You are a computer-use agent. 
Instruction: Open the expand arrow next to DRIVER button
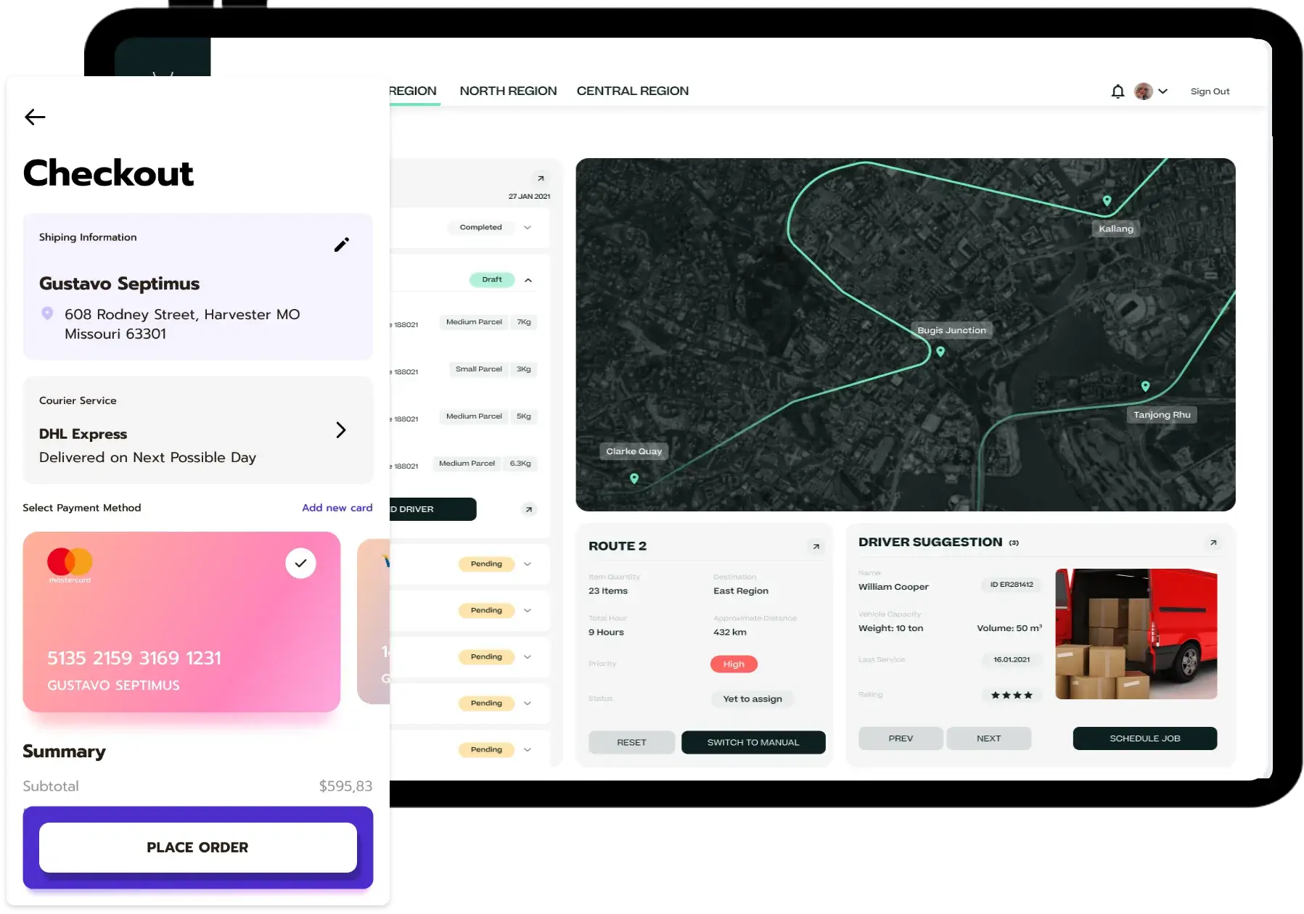[529, 509]
